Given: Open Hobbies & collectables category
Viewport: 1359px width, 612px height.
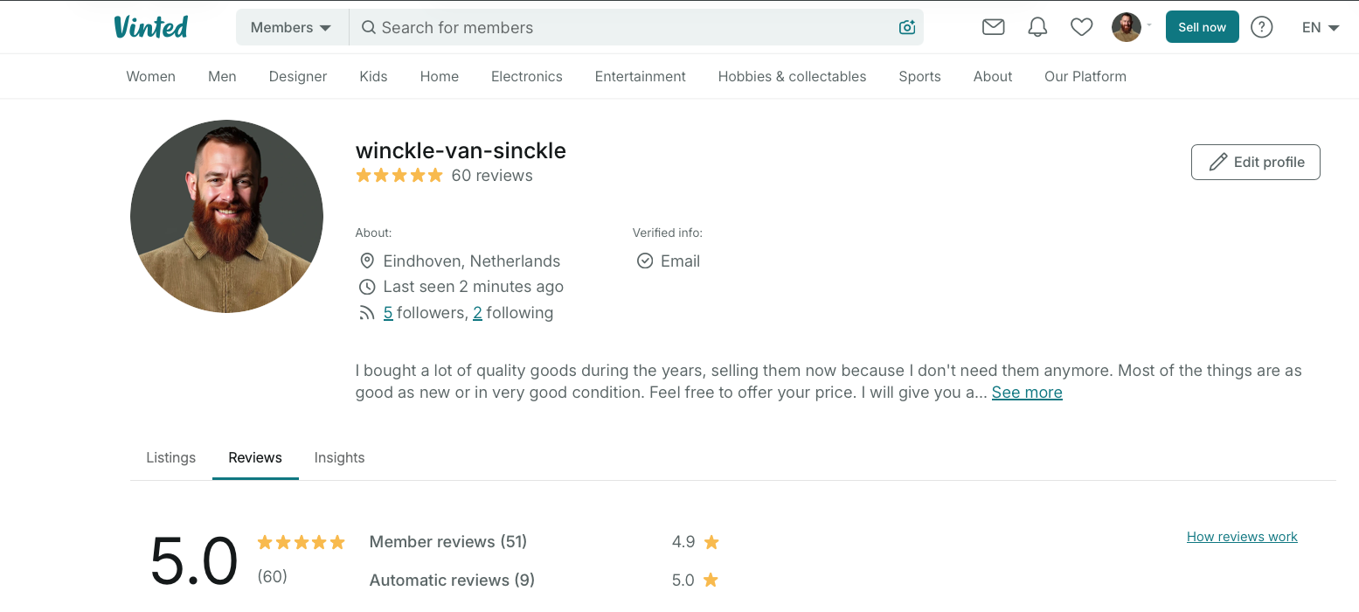Looking at the screenshot, I should coord(792,76).
